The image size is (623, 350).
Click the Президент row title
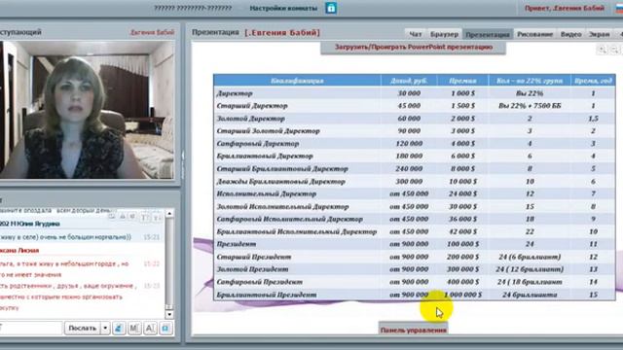point(236,244)
